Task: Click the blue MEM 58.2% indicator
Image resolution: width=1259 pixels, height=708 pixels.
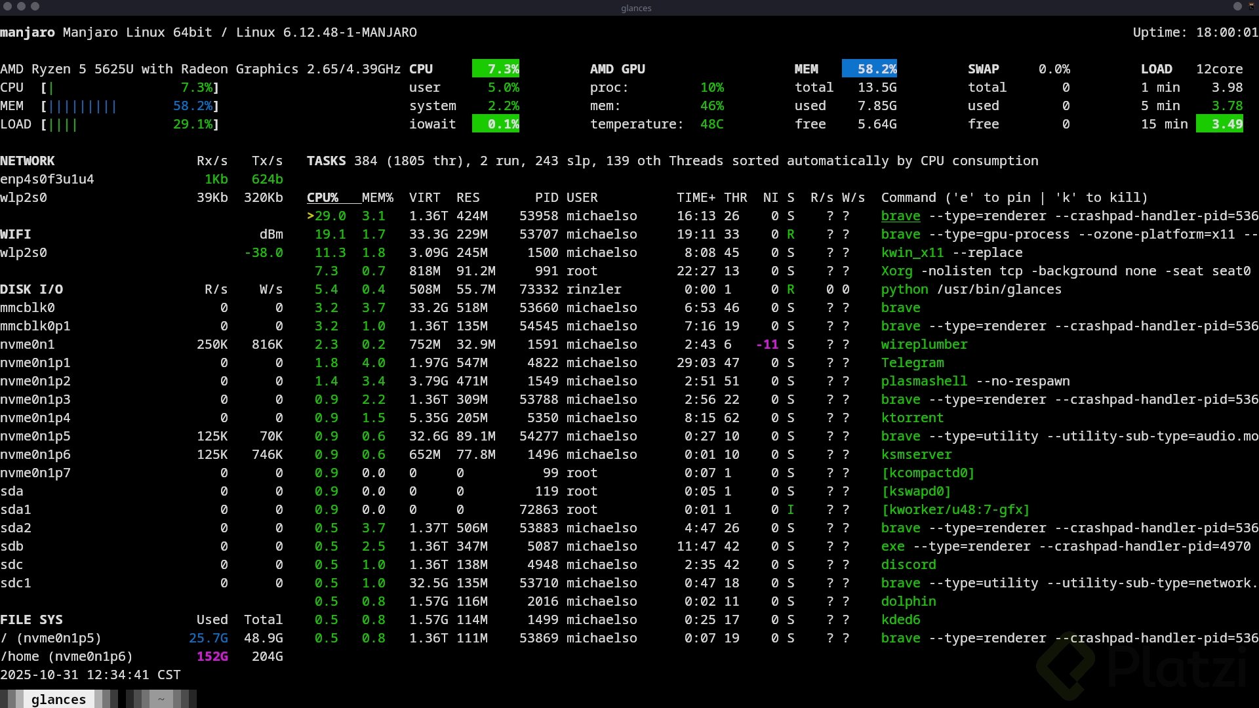Action: pos(869,69)
